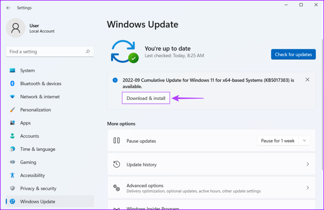The width and height of the screenshot is (324, 210).
Task: Select Accounts in sidebar
Action: click(50, 136)
